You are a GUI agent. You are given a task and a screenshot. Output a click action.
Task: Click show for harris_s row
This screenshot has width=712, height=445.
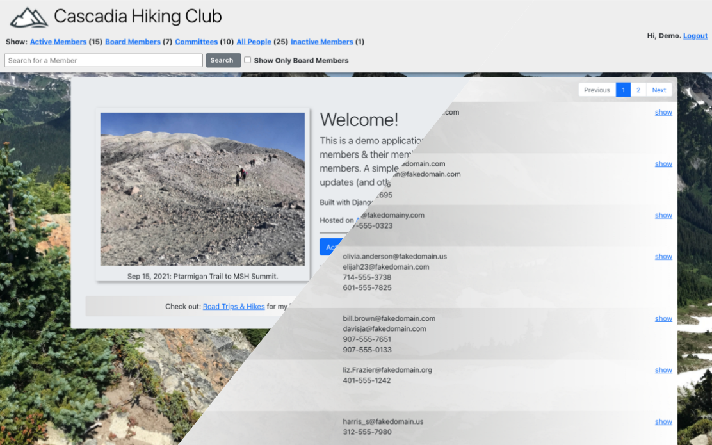pos(663,422)
